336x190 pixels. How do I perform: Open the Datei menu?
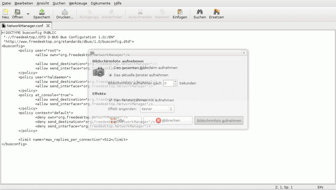point(7,3)
